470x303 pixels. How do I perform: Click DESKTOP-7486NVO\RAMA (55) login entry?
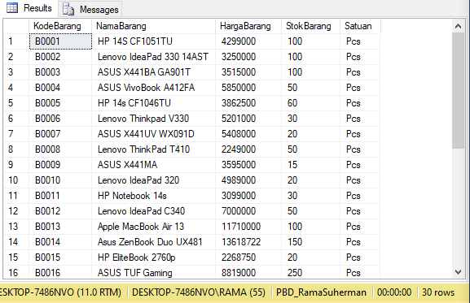point(199,292)
